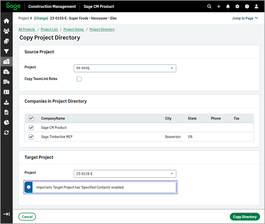Click the 'Specified Contacts' enabled notice text
This screenshot has height=224, width=265.
pos(80,187)
